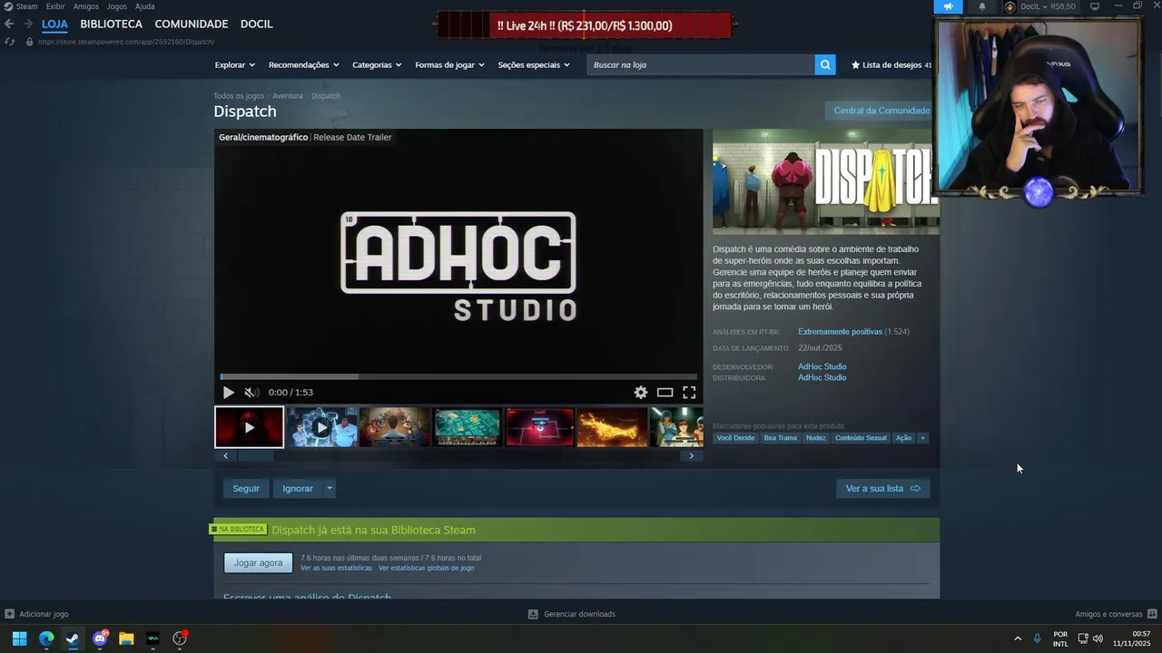Click the store search magnifier button
Viewport: 1162px width, 653px height.
825,64
